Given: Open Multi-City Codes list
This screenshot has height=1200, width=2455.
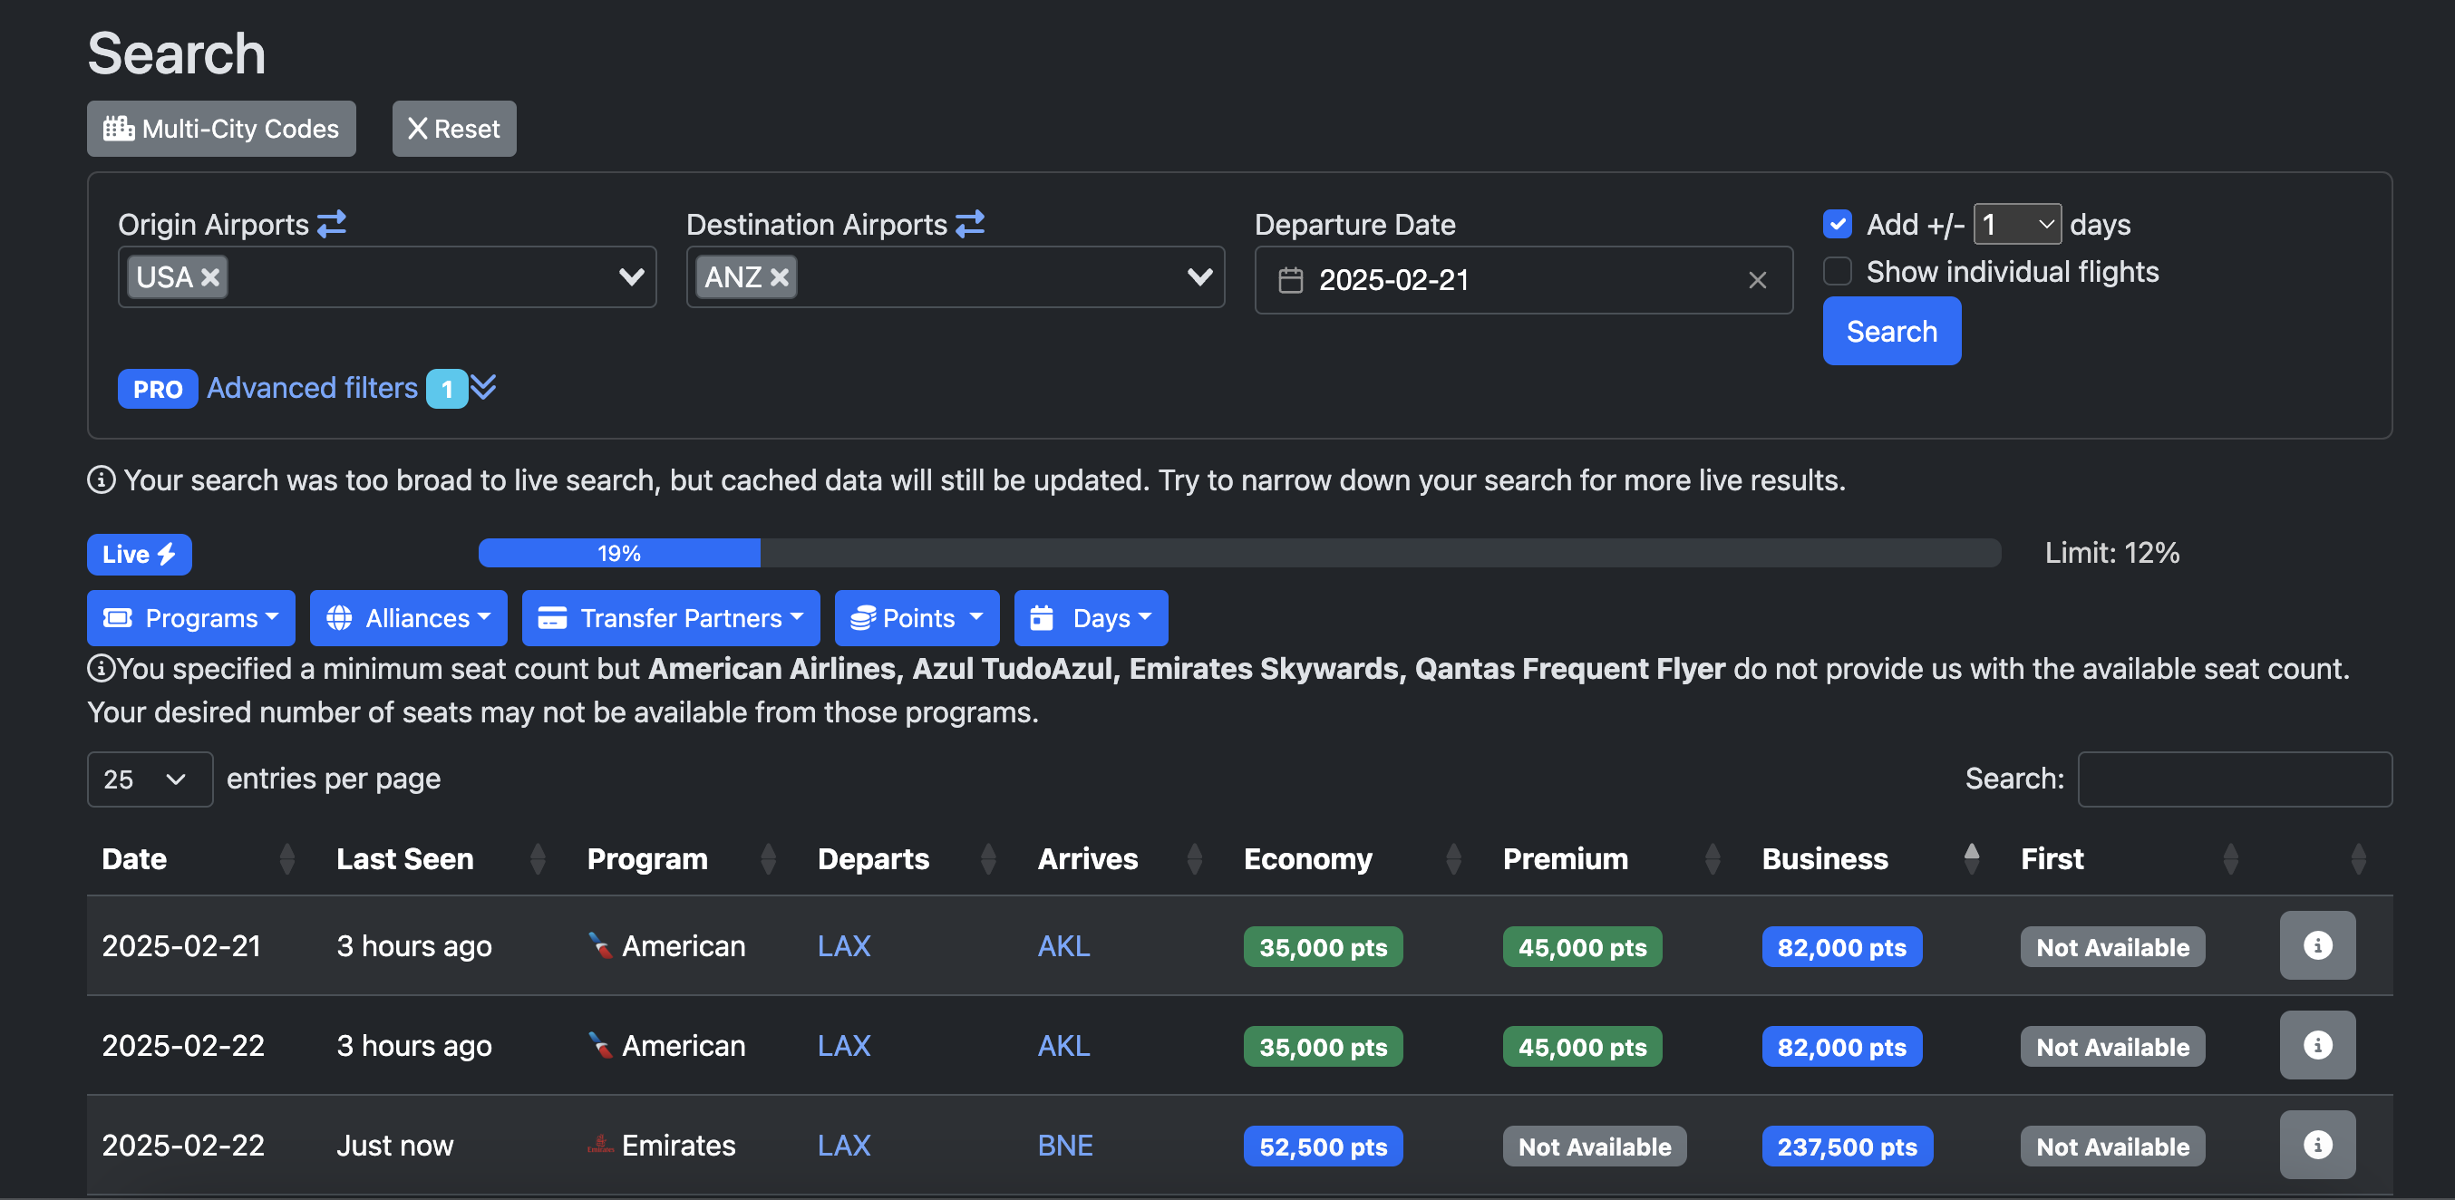Looking at the screenshot, I should (221, 129).
